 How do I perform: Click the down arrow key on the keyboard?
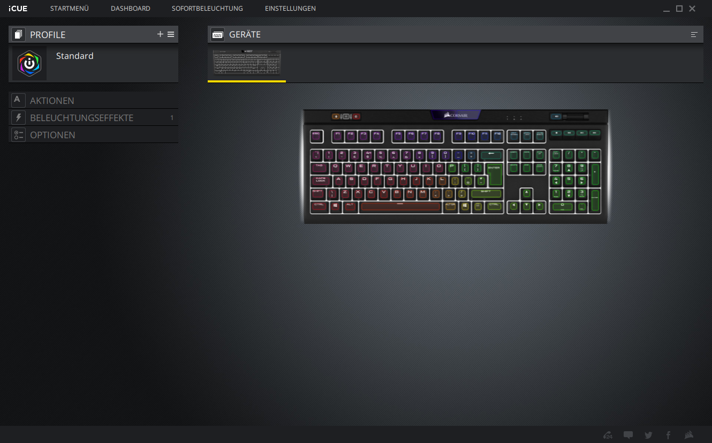click(x=526, y=206)
